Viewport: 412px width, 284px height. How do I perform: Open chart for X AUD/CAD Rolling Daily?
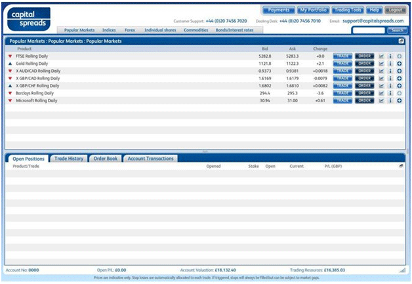tap(382, 71)
